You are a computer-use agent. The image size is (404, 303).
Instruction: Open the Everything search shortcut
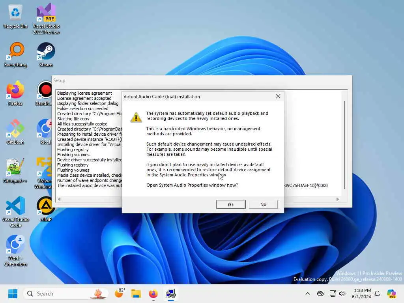click(x=15, y=54)
